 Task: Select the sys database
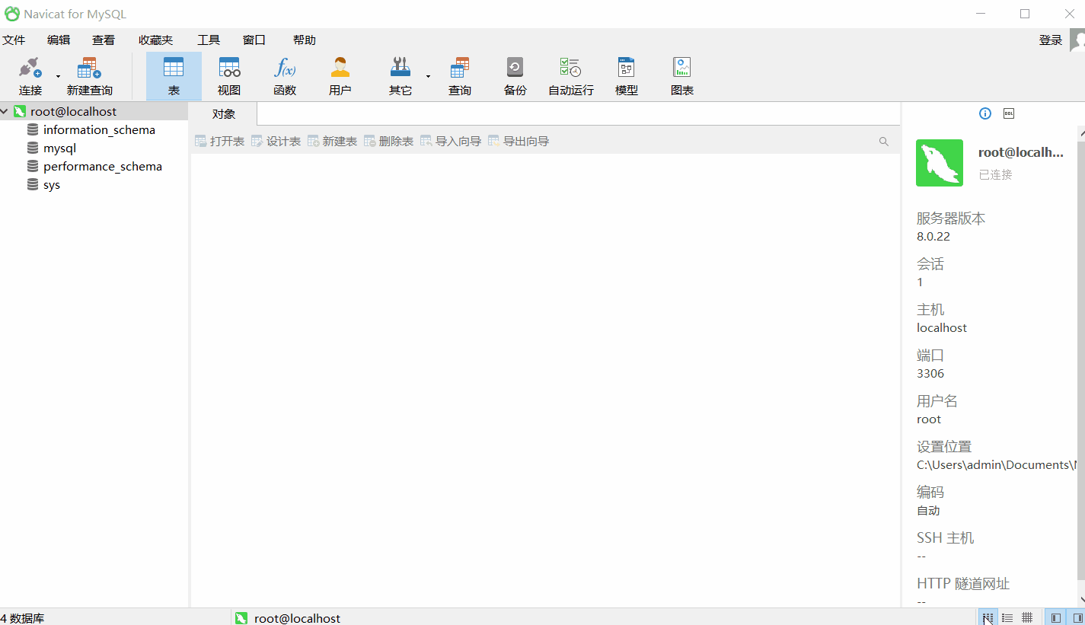pyautogui.click(x=52, y=184)
